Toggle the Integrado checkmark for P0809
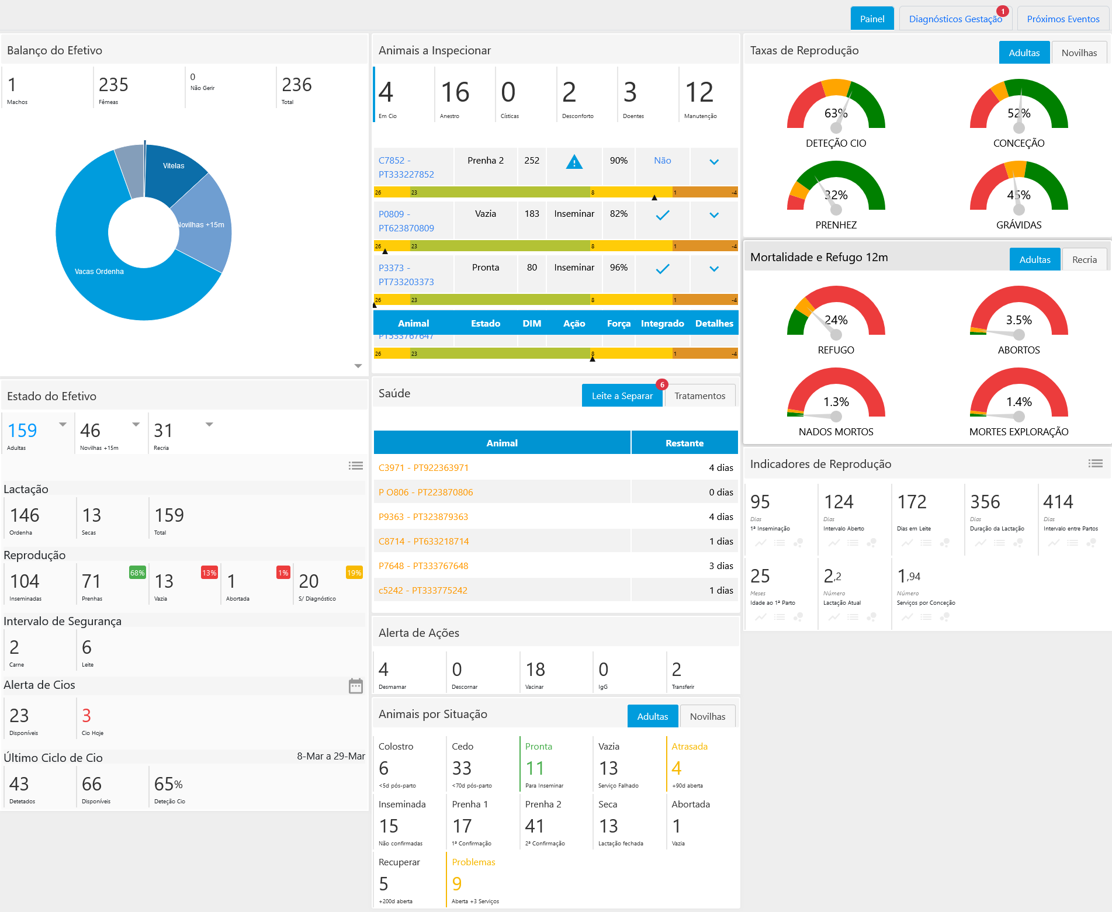The height and width of the screenshot is (912, 1112). click(662, 216)
